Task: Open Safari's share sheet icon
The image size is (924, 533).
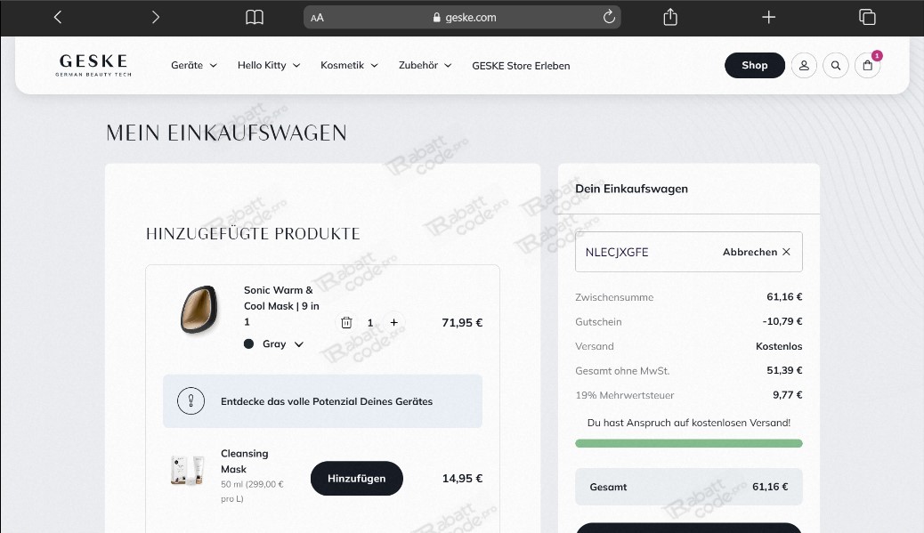Action: (669, 17)
